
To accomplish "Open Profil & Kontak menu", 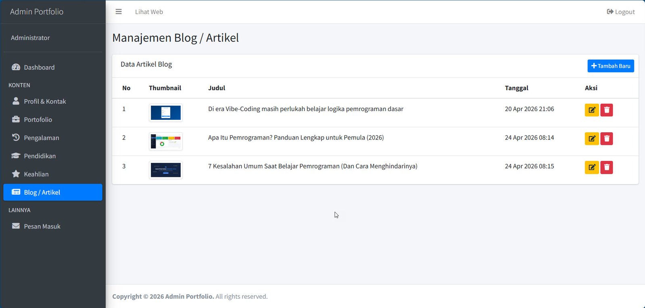I will click(x=53, y=101).
